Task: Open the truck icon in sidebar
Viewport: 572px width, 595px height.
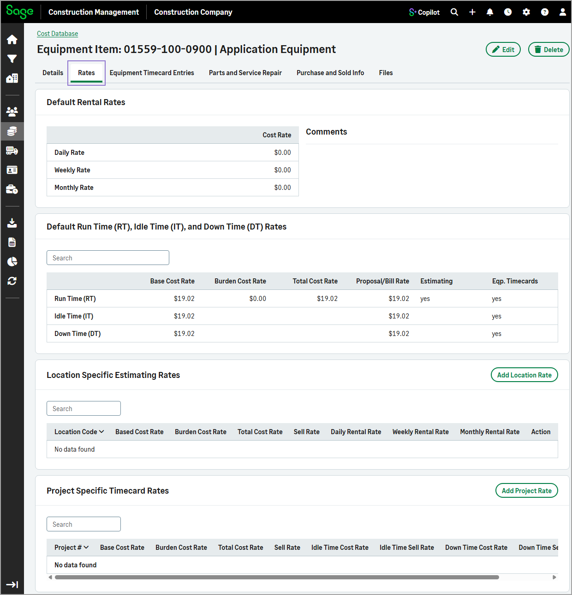Action: [12, 151]
